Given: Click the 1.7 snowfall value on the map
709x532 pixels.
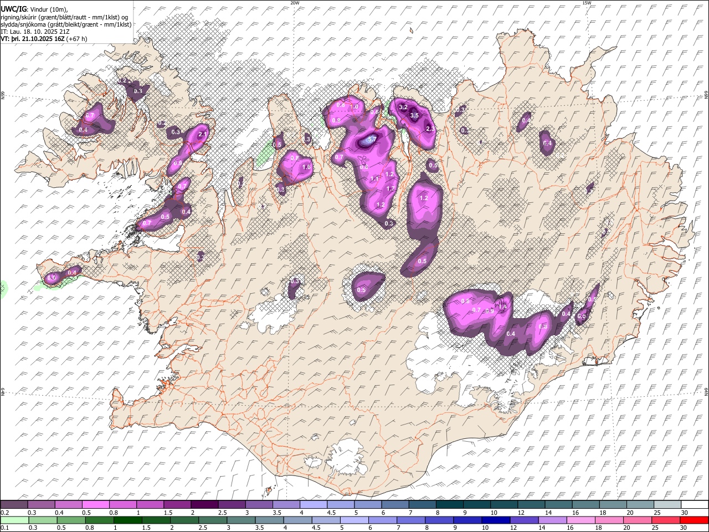Looking at the screenshot, I should [x=390, y=189].
